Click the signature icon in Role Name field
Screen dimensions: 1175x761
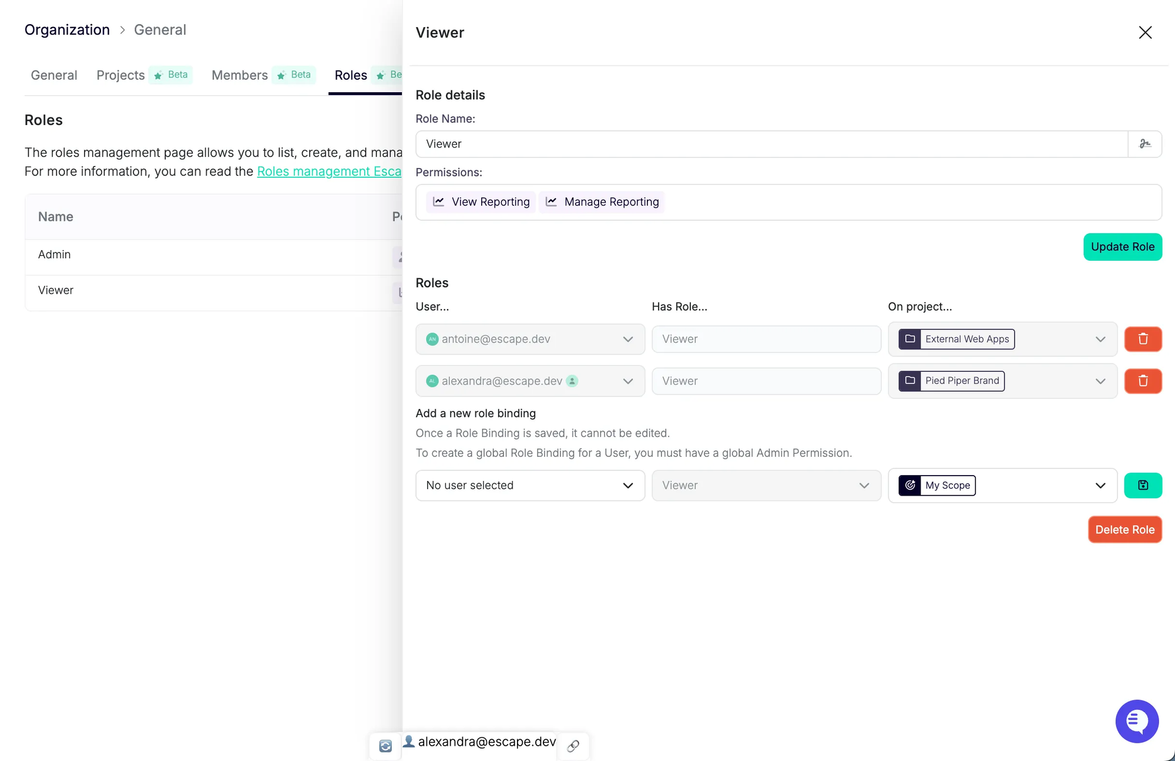1144,144
